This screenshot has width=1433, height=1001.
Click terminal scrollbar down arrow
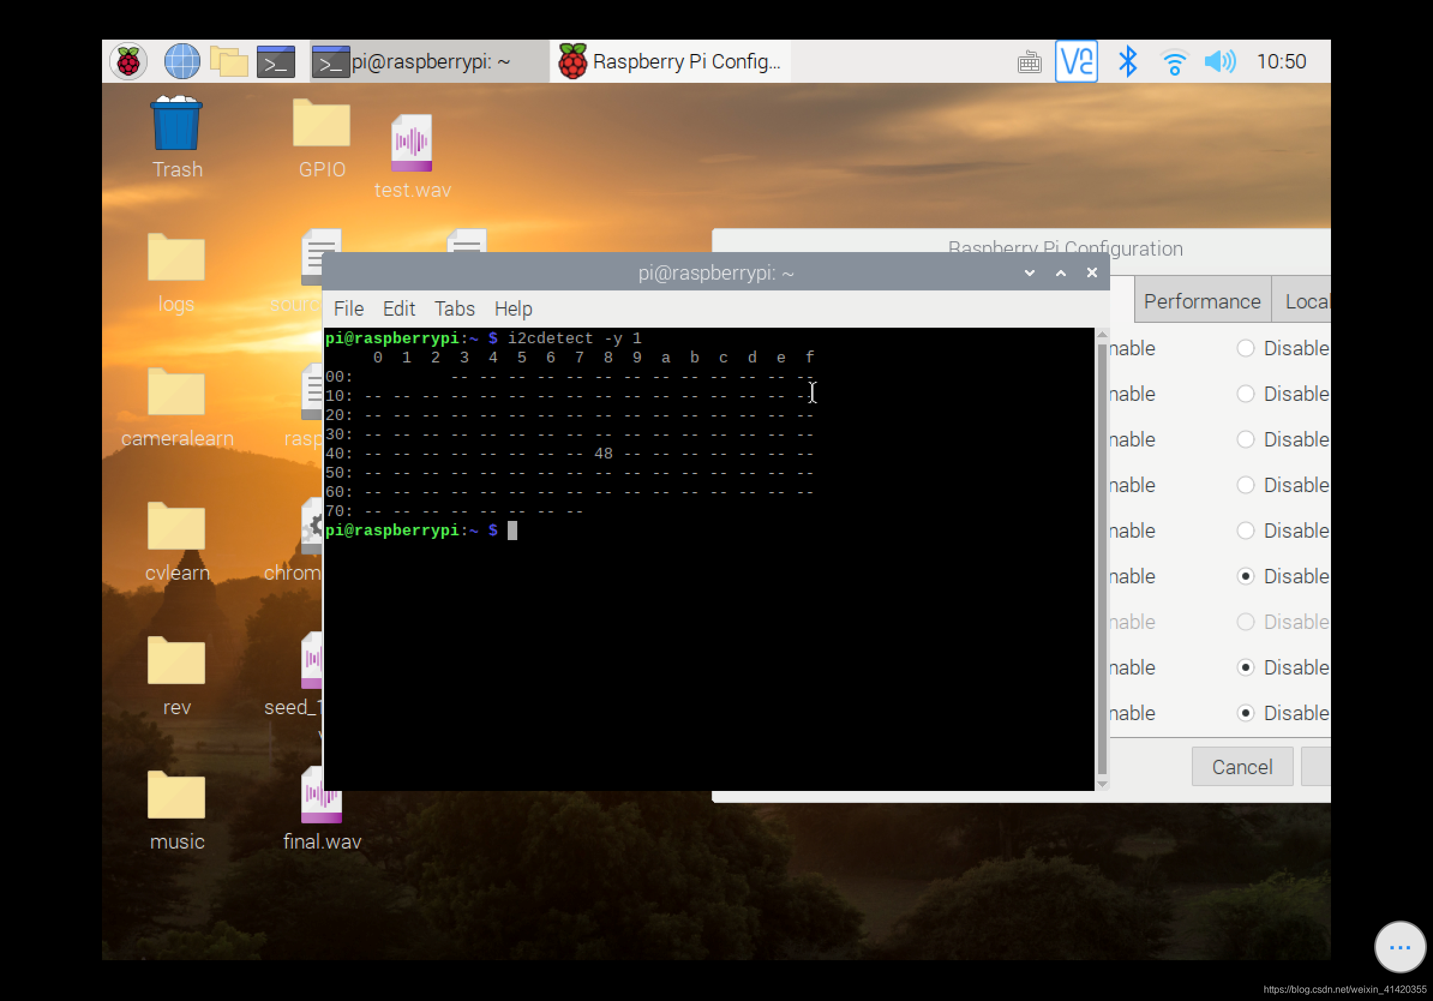[1102, 784]
